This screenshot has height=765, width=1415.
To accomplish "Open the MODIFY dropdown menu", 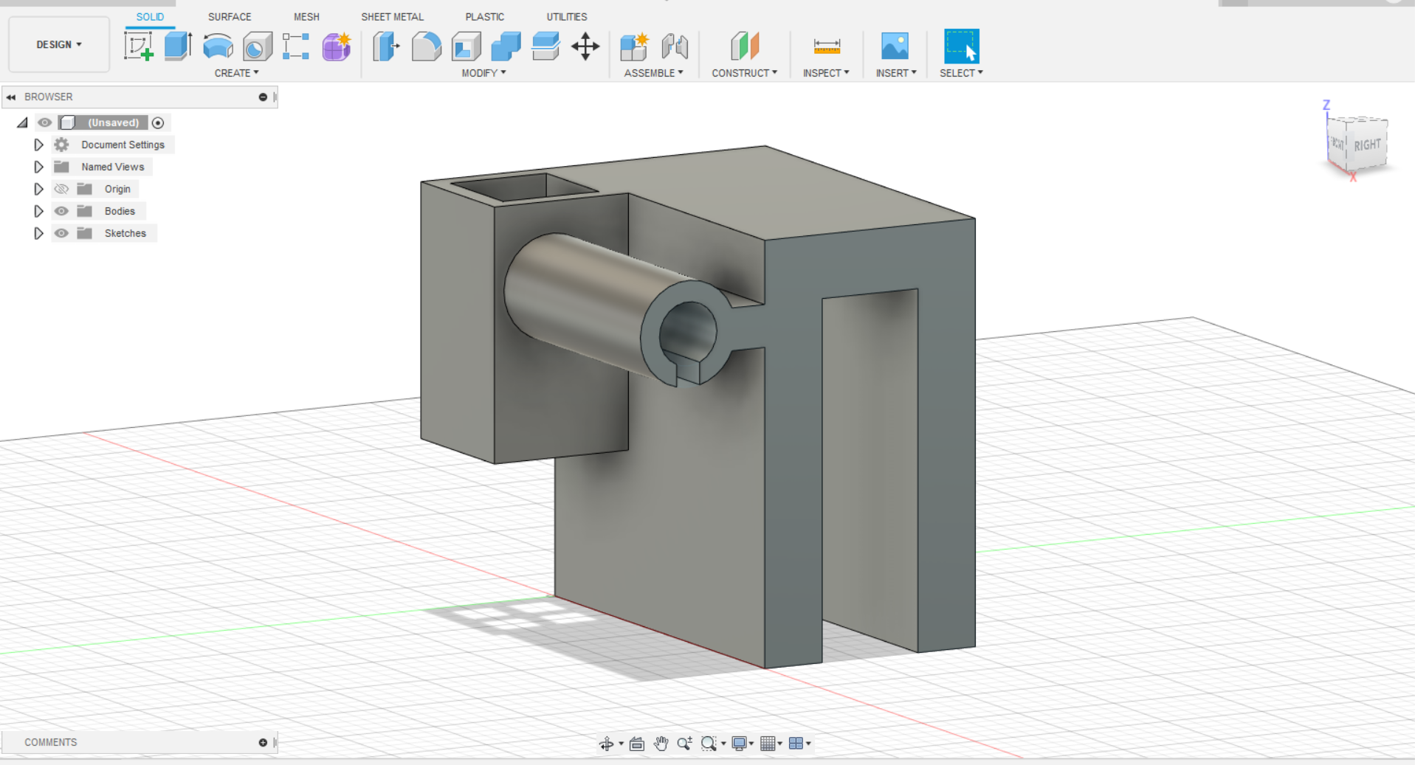I will [x=483, y=73].
